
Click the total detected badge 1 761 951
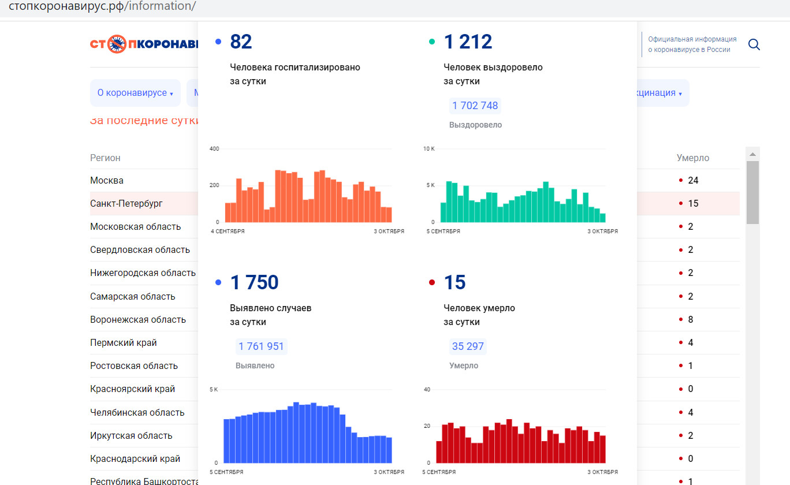(261, 346)
